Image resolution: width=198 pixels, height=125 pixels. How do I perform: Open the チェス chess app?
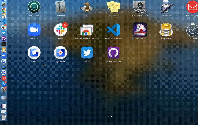click(x=87, y=7)
